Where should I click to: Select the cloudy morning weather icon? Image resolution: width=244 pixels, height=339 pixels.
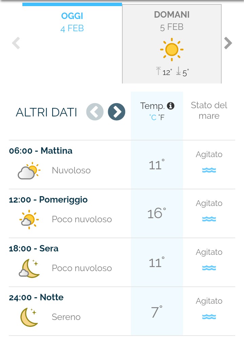29,171
